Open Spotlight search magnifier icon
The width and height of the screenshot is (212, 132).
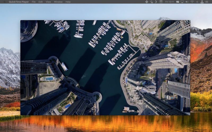tap(197, 2)
